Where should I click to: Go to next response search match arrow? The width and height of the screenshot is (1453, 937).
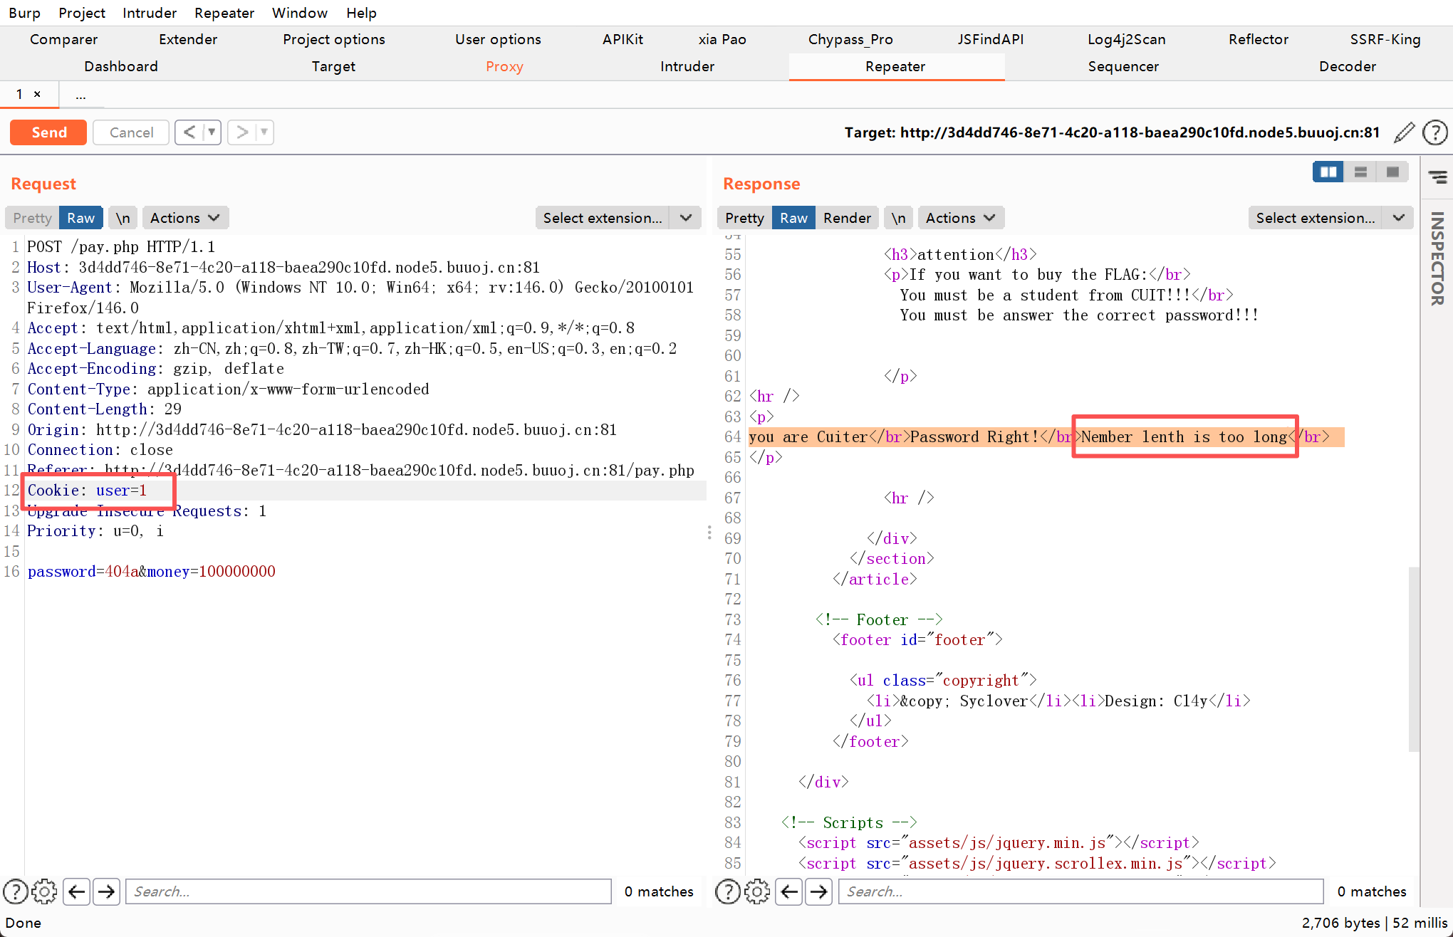[x=819, y=891]
